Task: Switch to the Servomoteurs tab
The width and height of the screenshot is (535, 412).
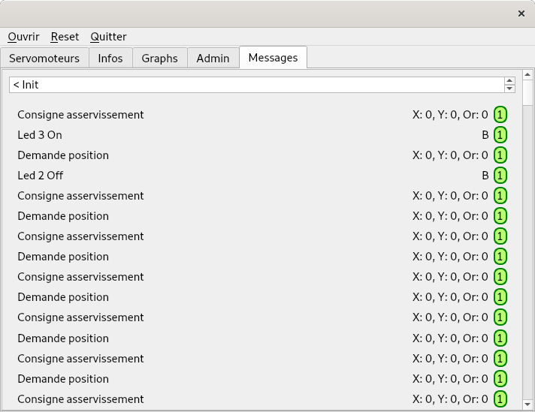Action: [44, 59]
